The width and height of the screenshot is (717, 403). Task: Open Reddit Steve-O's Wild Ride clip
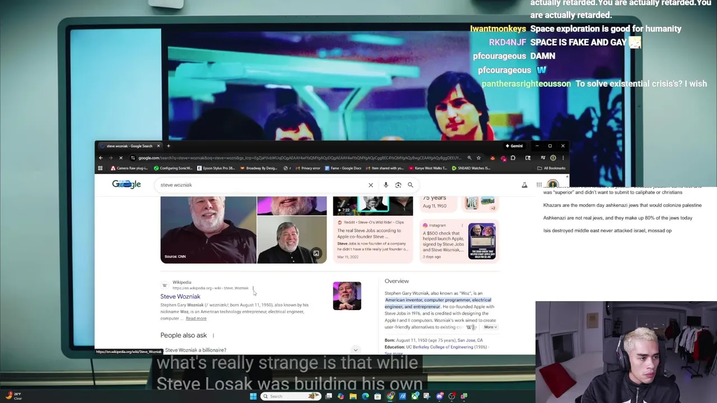373,240
